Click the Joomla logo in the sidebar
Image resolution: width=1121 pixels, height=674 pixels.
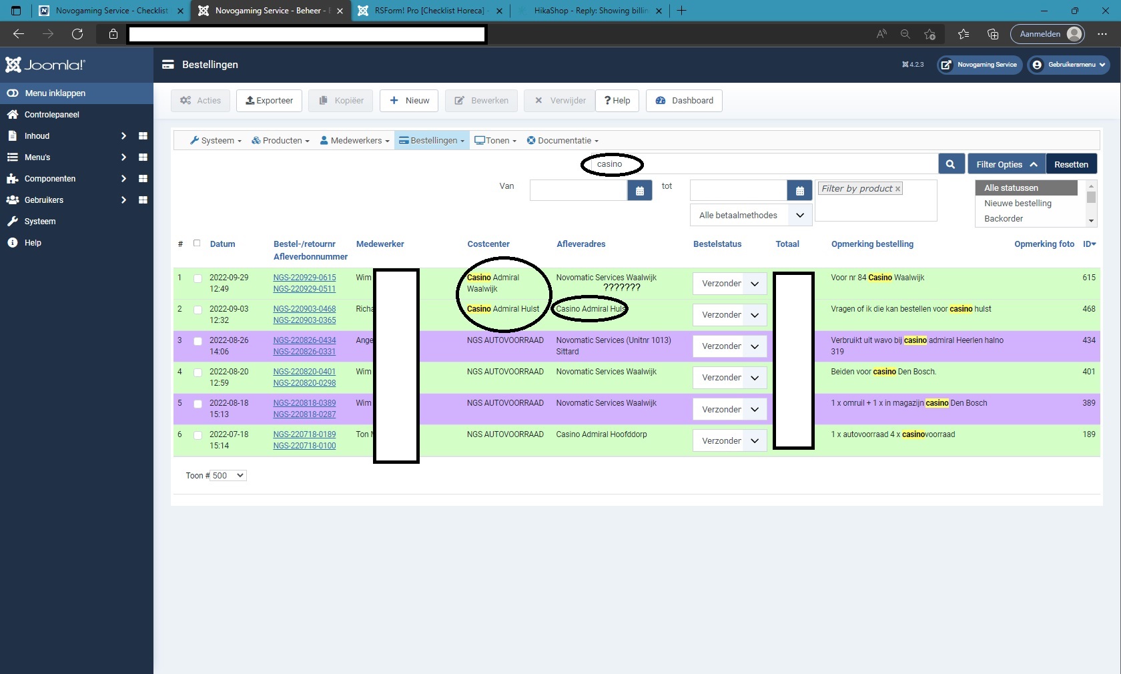45,65
